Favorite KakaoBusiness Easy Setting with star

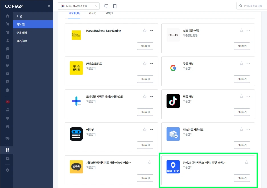145,30
